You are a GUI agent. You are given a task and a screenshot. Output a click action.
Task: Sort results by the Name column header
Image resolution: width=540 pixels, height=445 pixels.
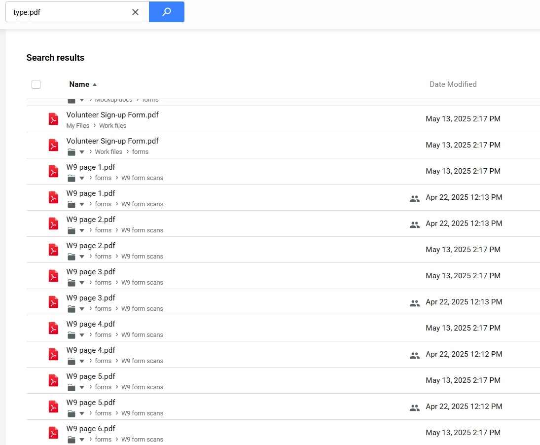coord(79,84)
